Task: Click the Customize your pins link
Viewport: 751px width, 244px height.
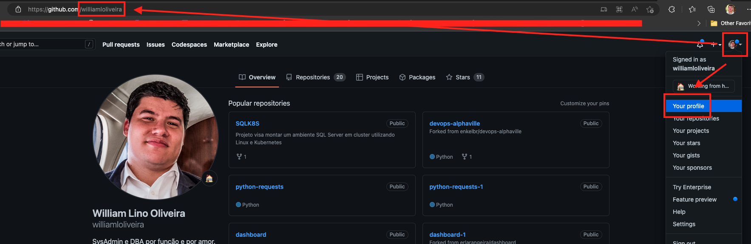Action: [584, 104]
